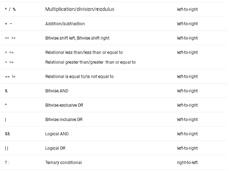The image size is (229, 171).
Task: Select "Relational greater than/greater than or equal to"
Action: click(90, 62)
